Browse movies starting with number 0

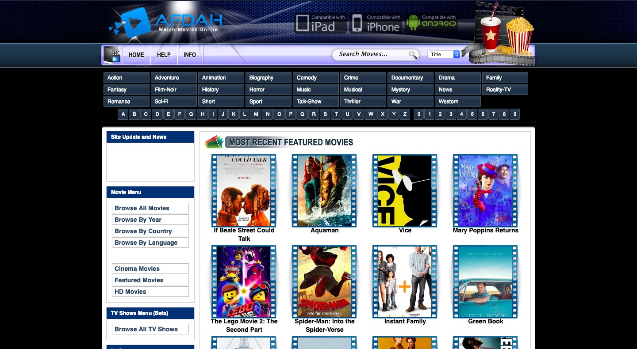click(419, 114)
